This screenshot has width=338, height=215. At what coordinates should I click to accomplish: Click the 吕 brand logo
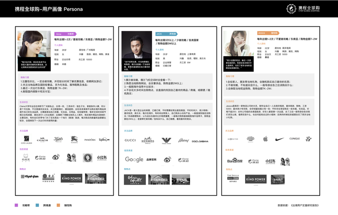point(309,139)
